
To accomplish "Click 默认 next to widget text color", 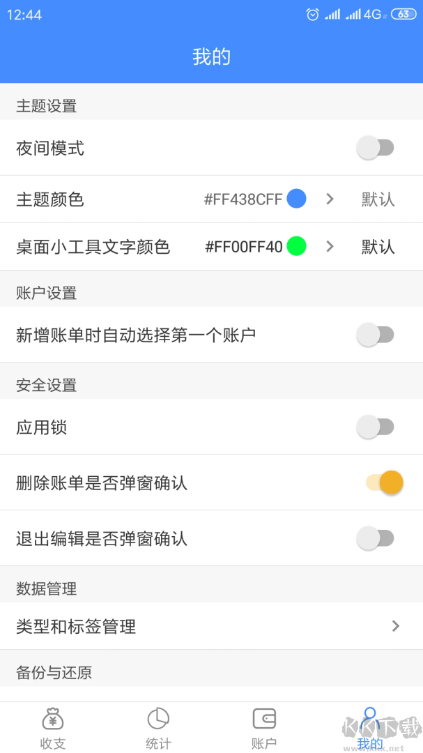I will click(377, 247).
